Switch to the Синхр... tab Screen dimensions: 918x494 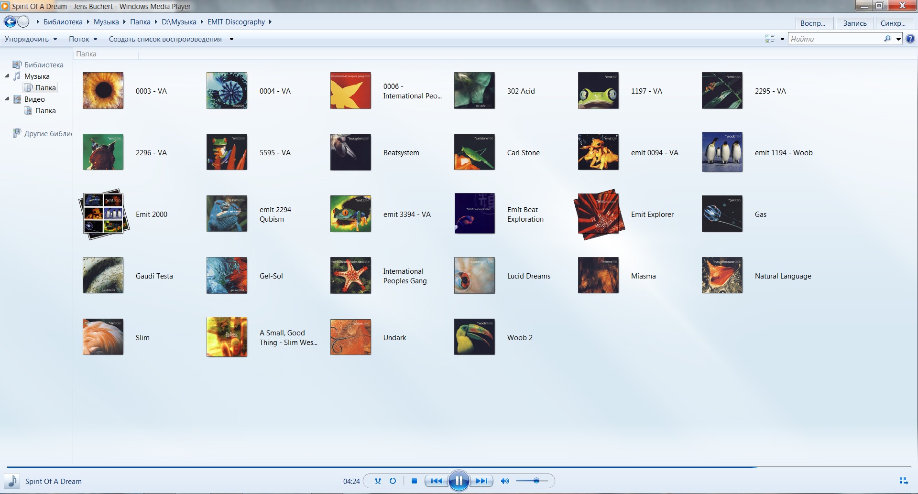point(893,23)
